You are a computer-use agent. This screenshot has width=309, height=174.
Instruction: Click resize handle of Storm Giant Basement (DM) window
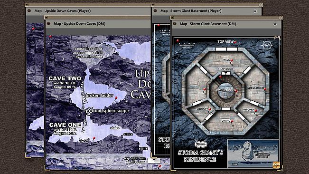(281, 169)
